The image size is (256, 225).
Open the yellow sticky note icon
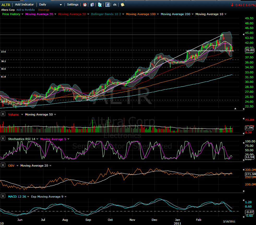tap(122, 5)
